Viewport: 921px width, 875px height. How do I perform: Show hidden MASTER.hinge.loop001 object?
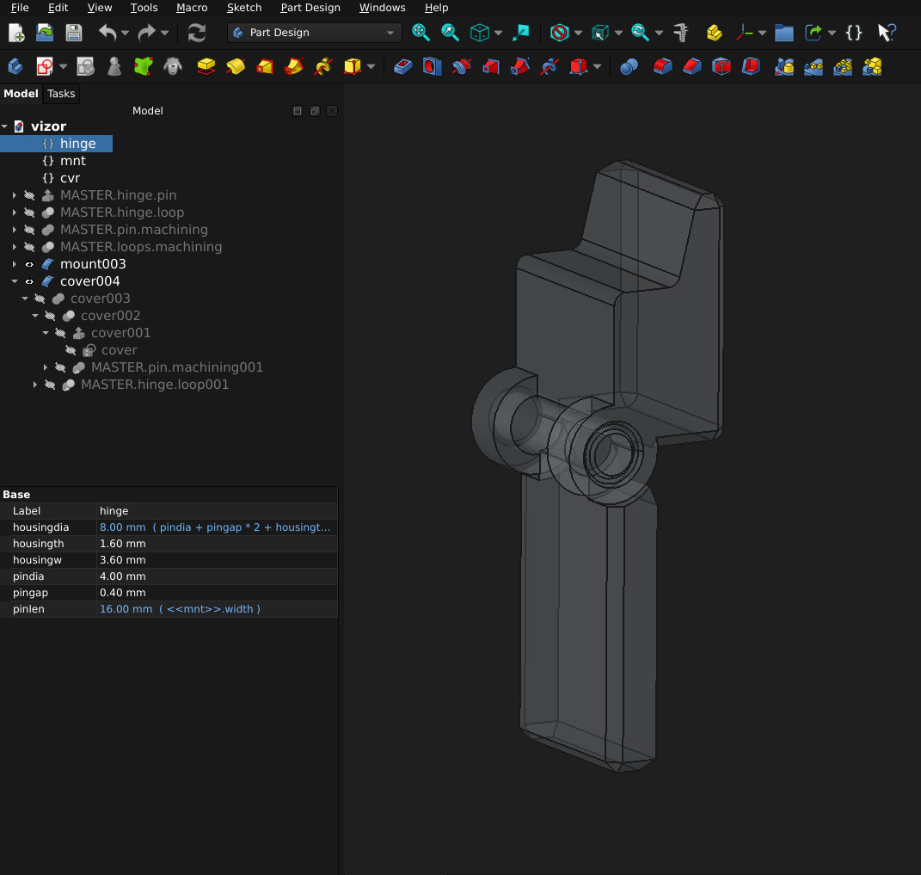click(51, 385)
